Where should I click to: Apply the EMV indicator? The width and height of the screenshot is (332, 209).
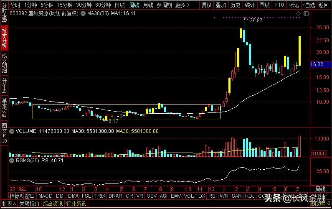point(176,196)
